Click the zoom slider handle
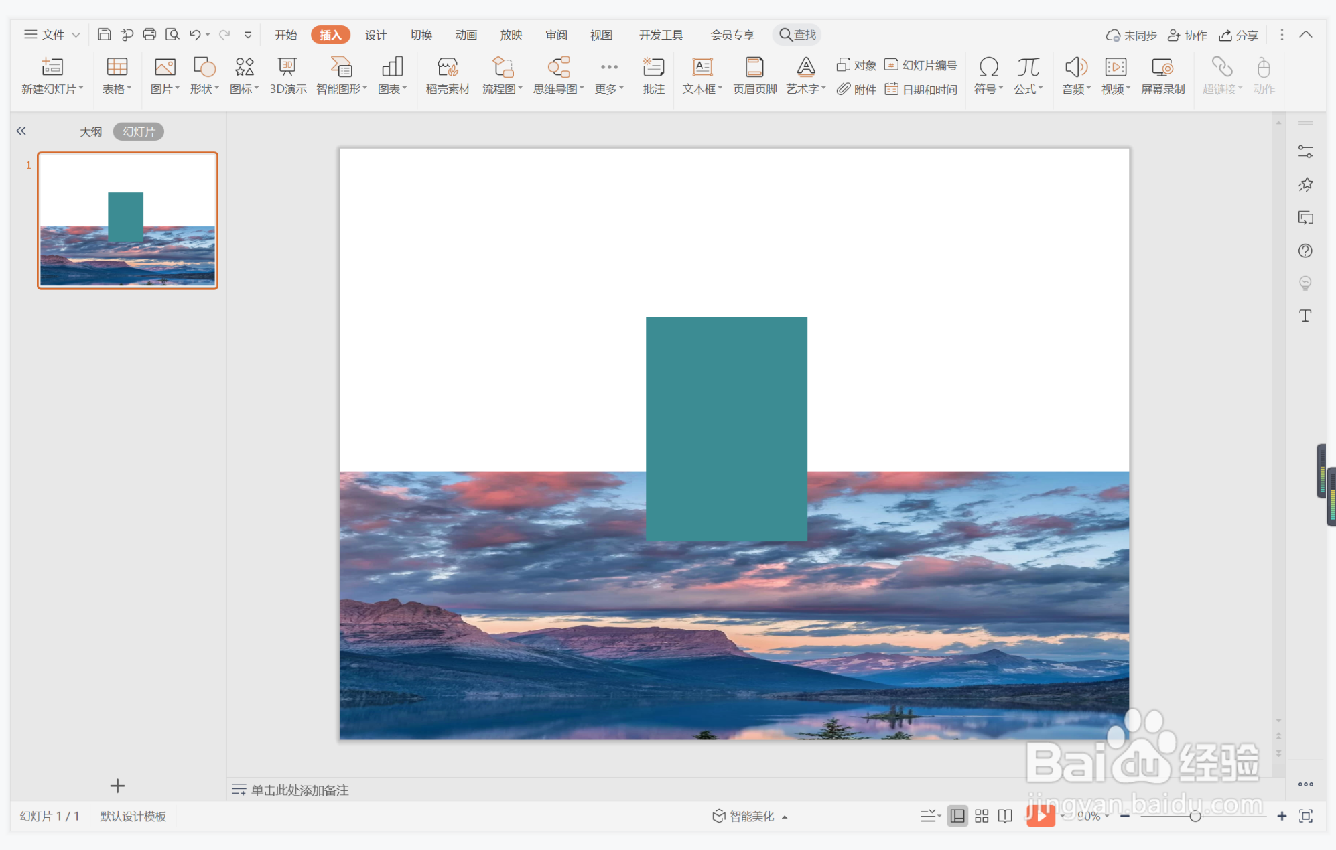Screen dimensions: 1336x850 (x=1195, y=816)
